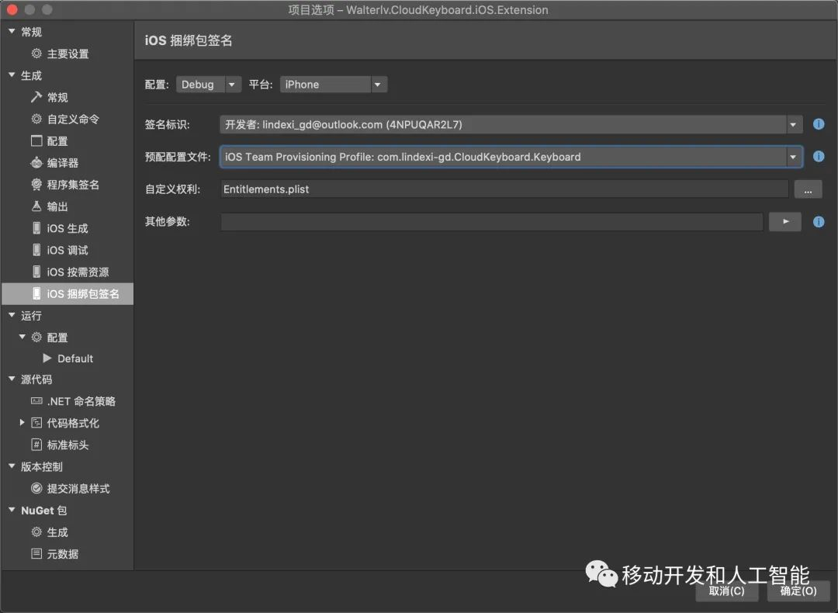Viewport: 838px width, 613px height.
Task: Click the 代码格式化 icon
Action: click(x=36, y=423)
